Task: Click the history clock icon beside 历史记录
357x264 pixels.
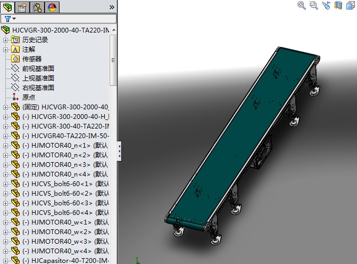Action: (x=15, y=39)
